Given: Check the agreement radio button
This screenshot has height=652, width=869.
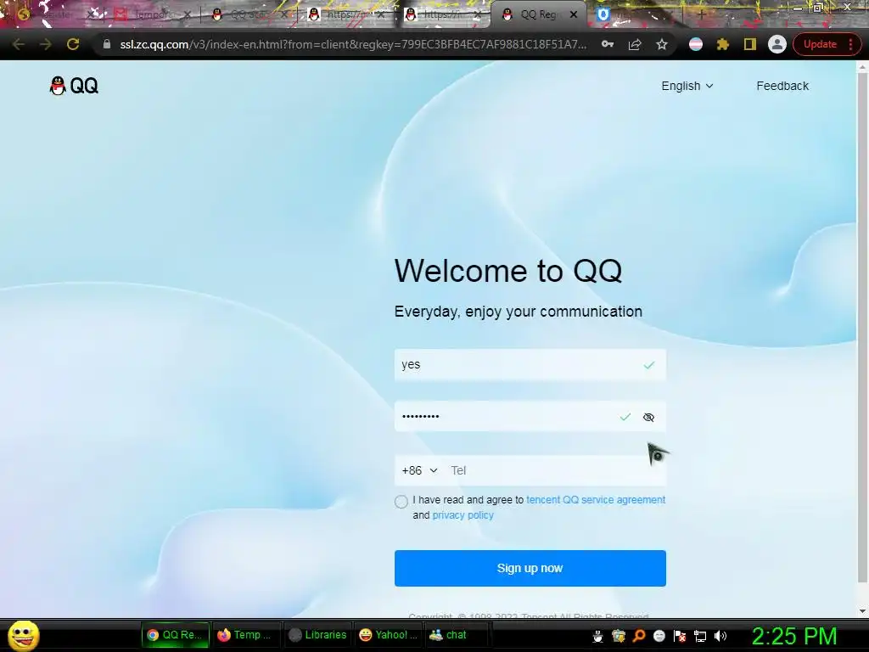Looking at the screenshot, I should tap(401, 502).
